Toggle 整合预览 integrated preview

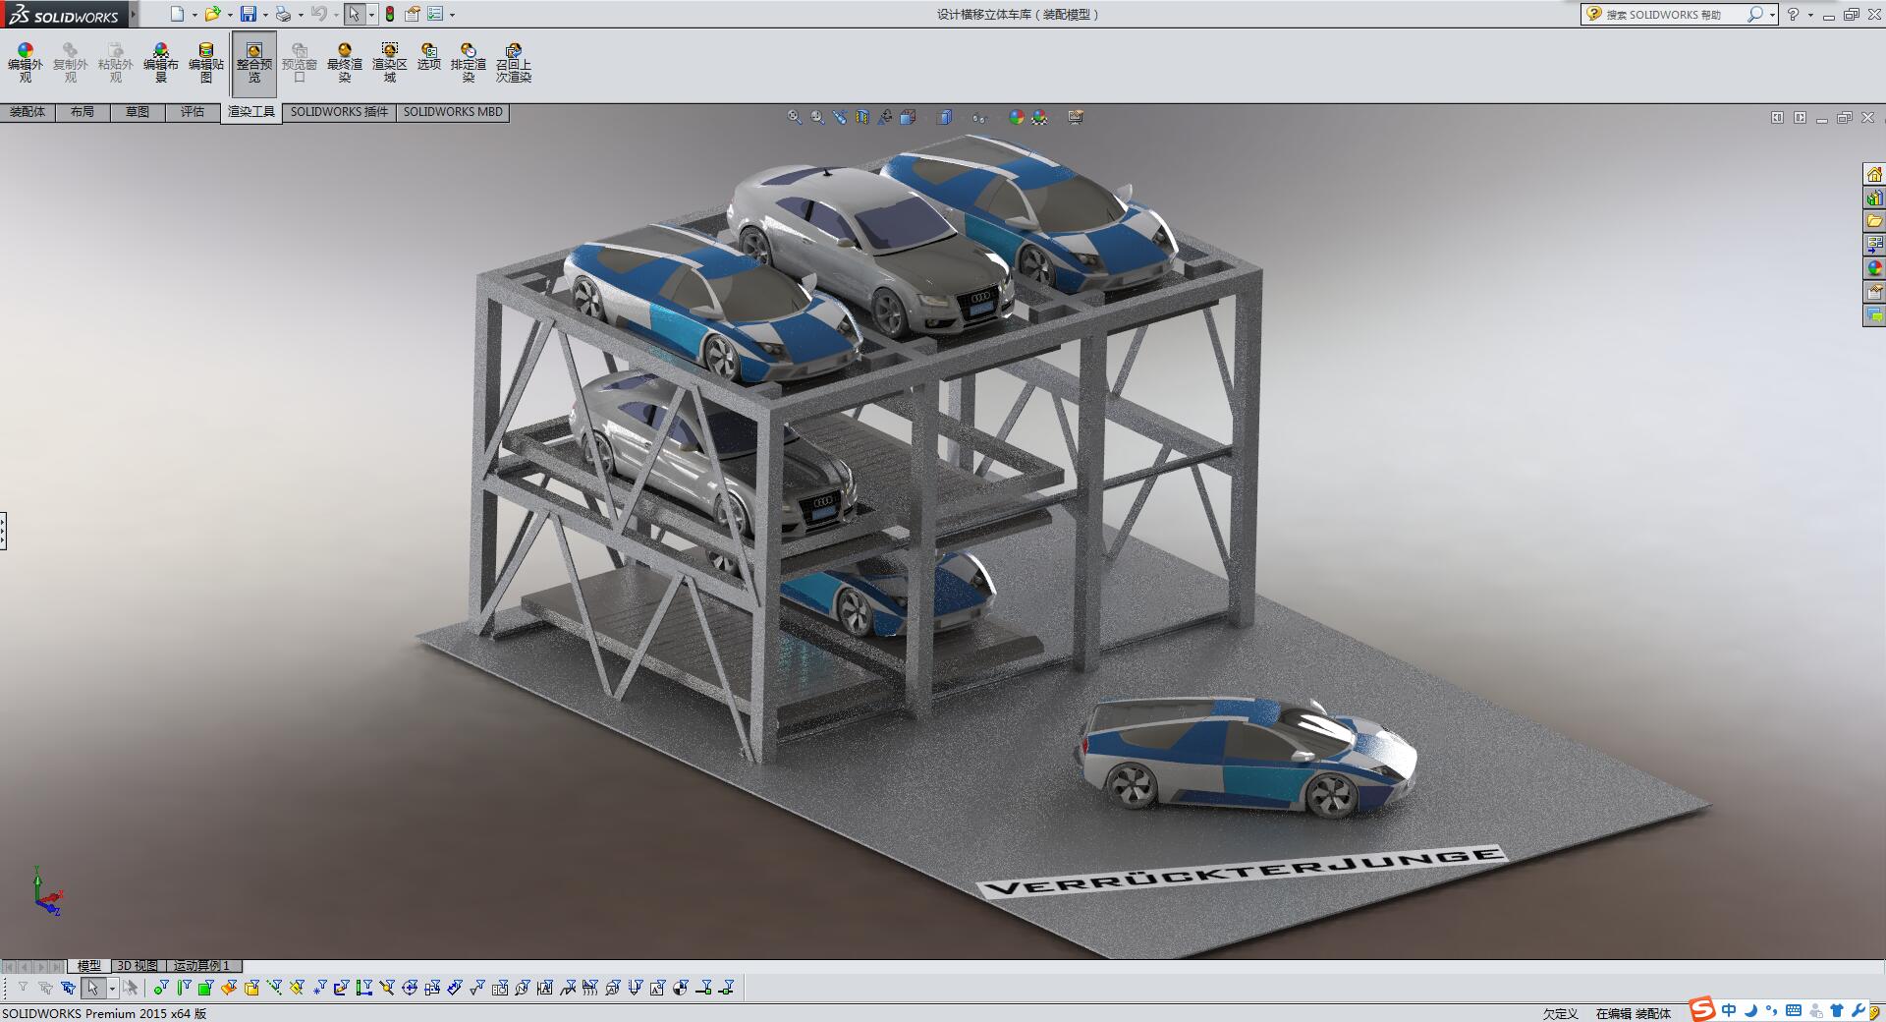(x=254, y=62)
